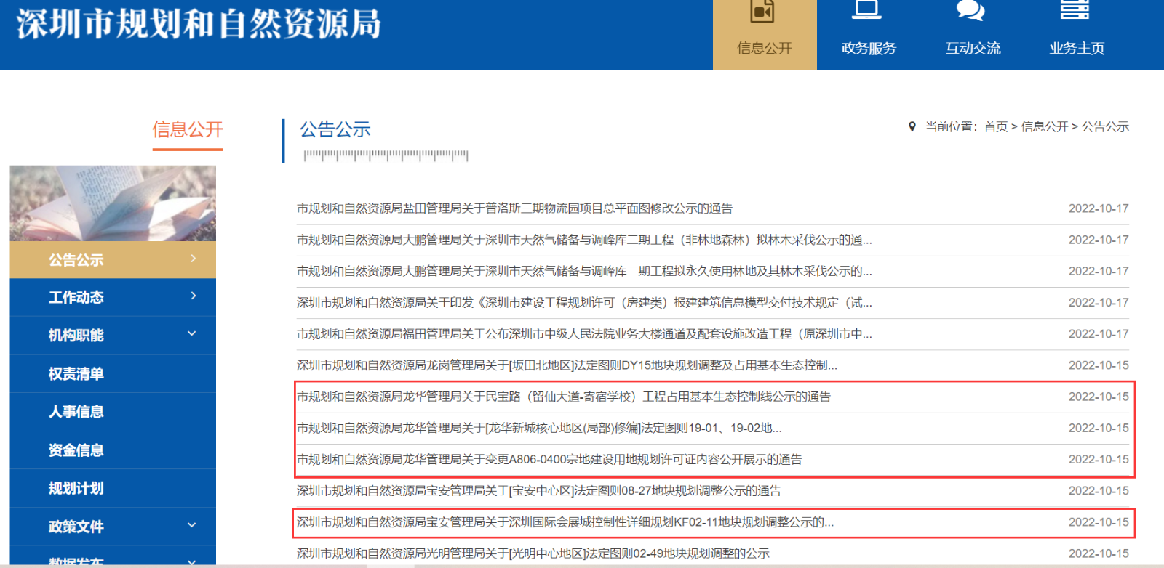Viewport: 1164px width, 568px height.
Task: Click 首页 in the breadcrumb trail
Action: 995,127
